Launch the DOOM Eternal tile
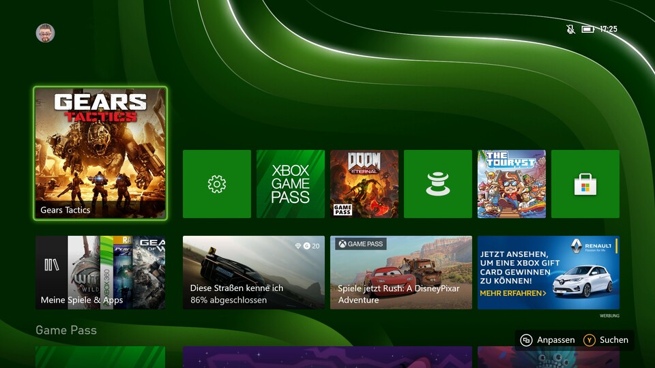 tap(364, 184)
